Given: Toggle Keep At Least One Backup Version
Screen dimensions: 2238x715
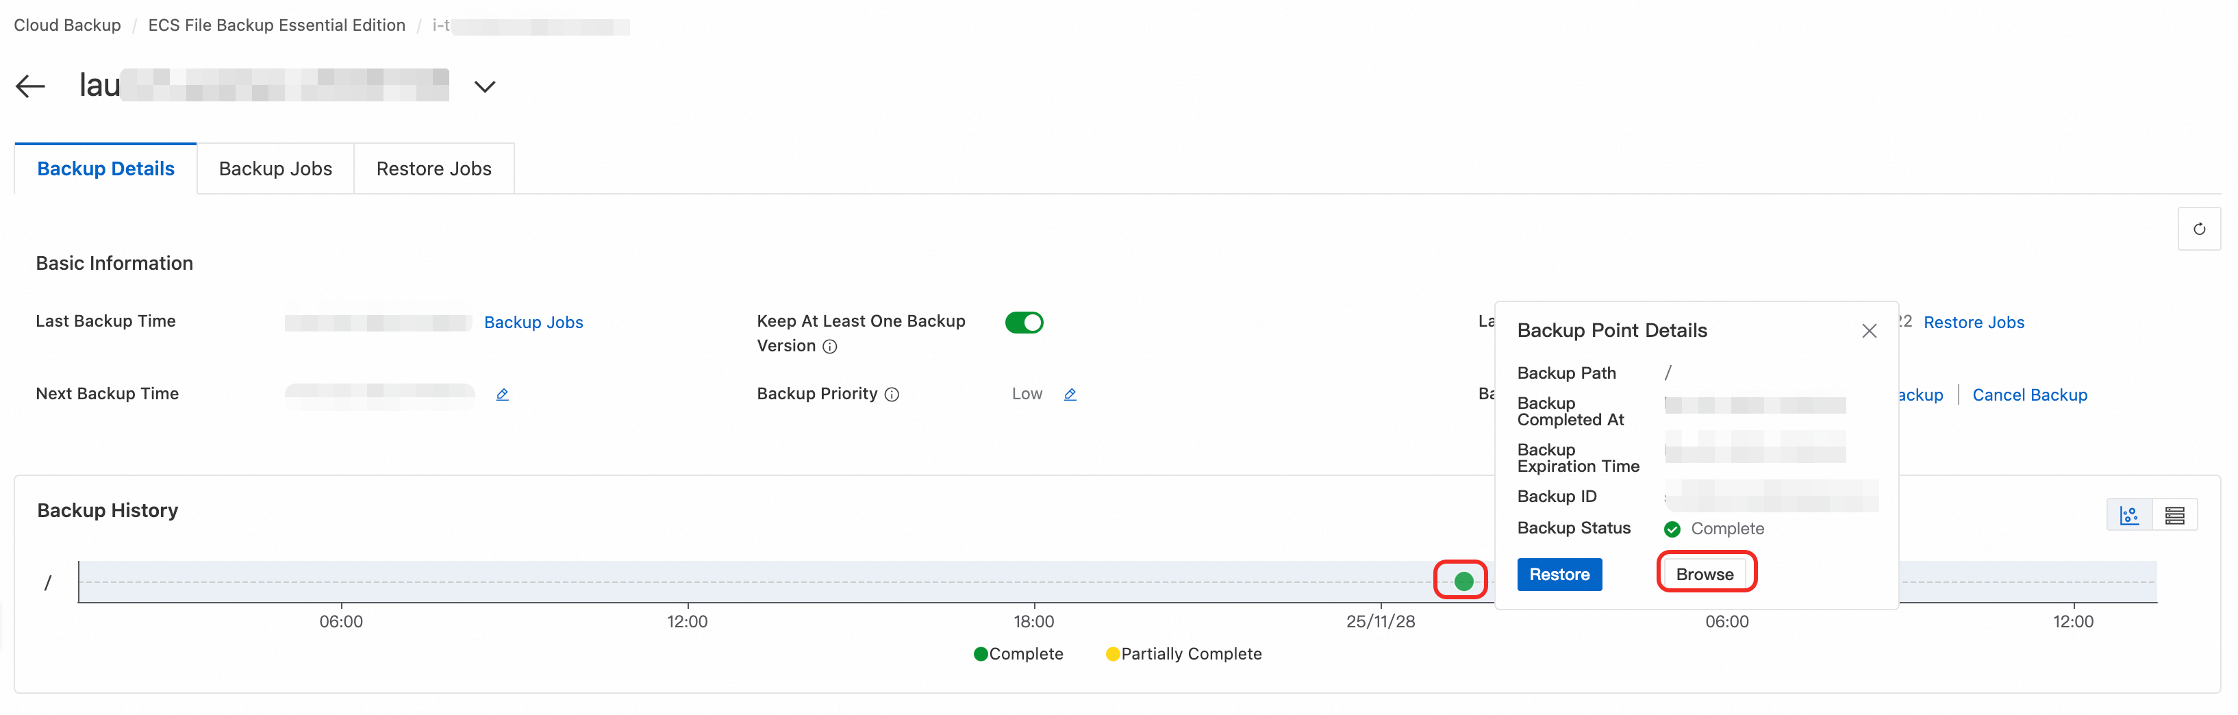Looking at the screenshot, I should (x=1024, y=323).
